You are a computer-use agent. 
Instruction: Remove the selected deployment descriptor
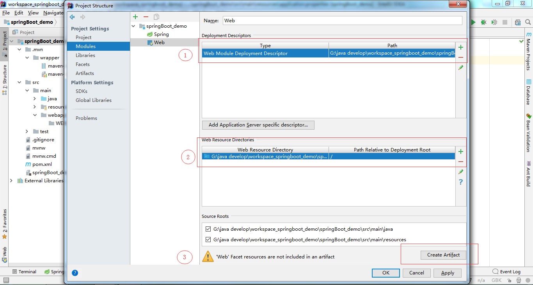(461, 57)
